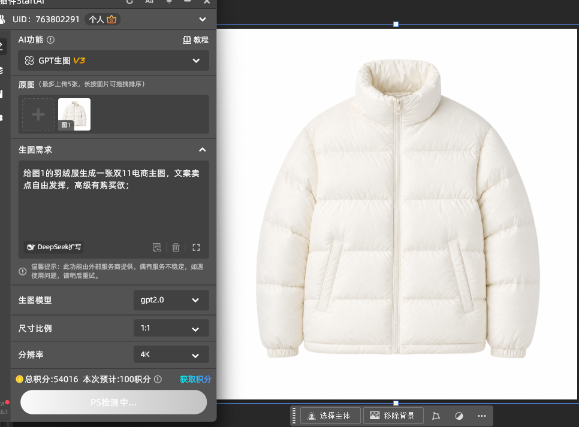
Task: Click the top canvas transform handle
Action: point(396,25)
